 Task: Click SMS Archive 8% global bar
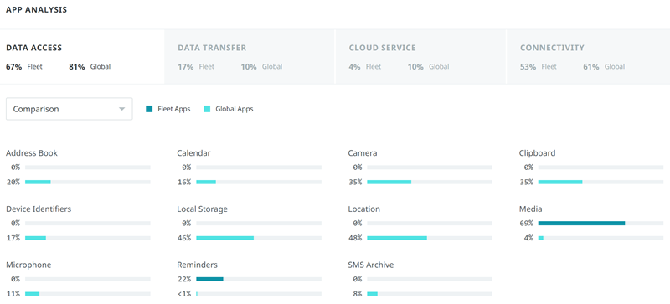click(372, 294)
